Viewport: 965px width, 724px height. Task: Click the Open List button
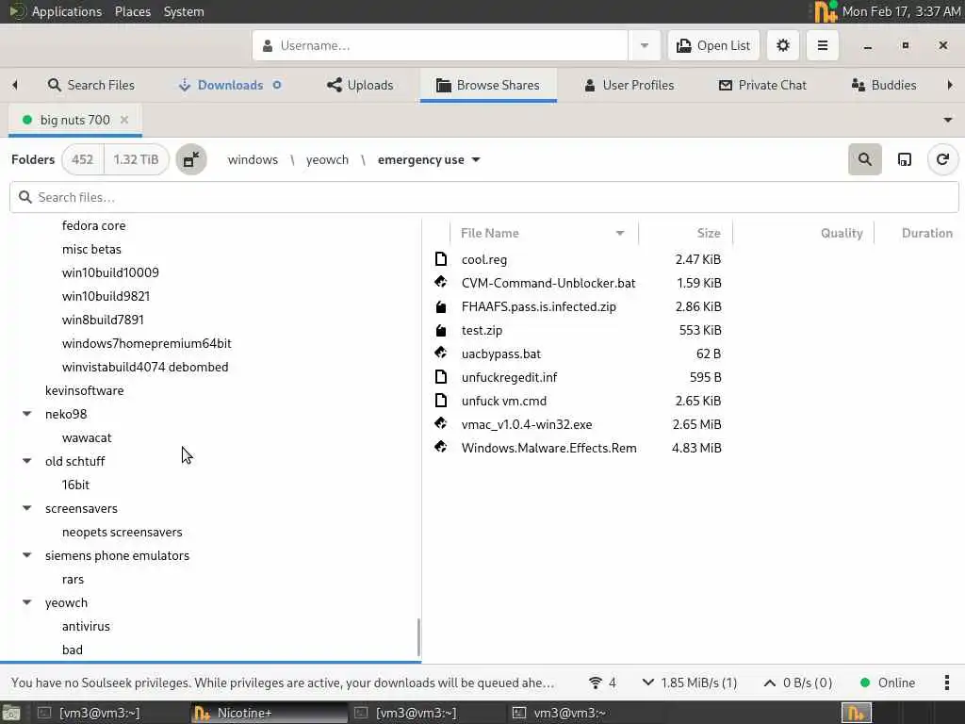pos(714,45)
